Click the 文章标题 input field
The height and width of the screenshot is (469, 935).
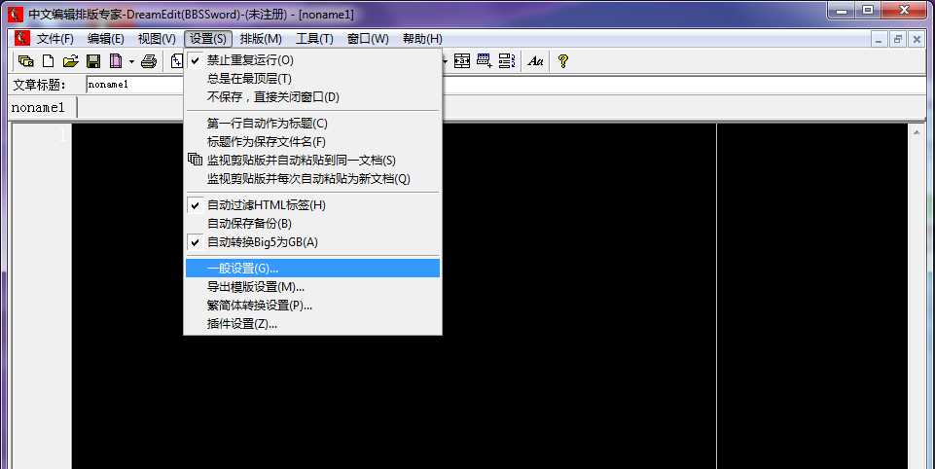pos(507,85)
